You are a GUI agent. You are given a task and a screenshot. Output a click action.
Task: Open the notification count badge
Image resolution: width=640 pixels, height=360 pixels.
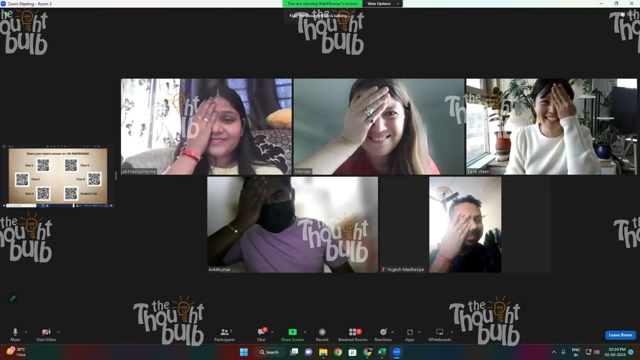coord(631,352)
